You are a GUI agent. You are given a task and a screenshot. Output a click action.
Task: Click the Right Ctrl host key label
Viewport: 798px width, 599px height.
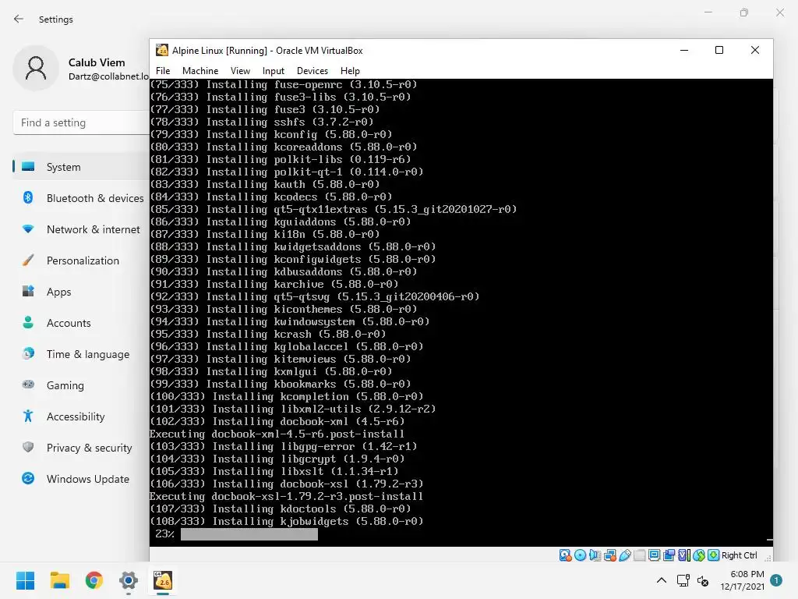tap(739, 555)
